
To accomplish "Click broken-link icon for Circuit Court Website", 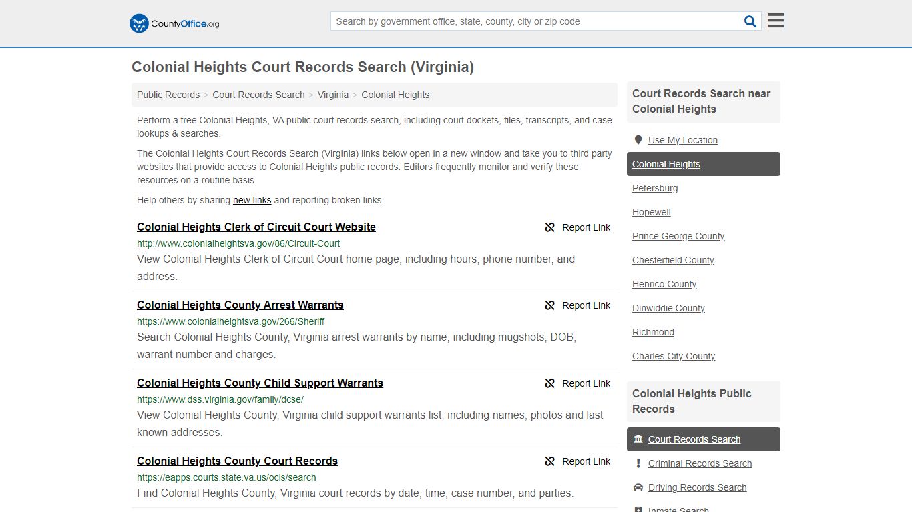I will (x=550, y=227).
